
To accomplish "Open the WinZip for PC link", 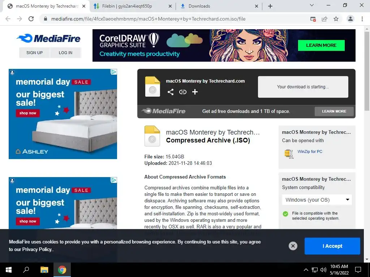I will (x=310, y=151).
